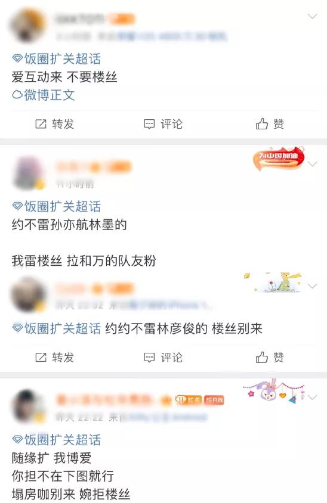Open 微博正文 link in first post
This screenshot has height=503, width=327.
pyautogui.click(x=44, y=95)
